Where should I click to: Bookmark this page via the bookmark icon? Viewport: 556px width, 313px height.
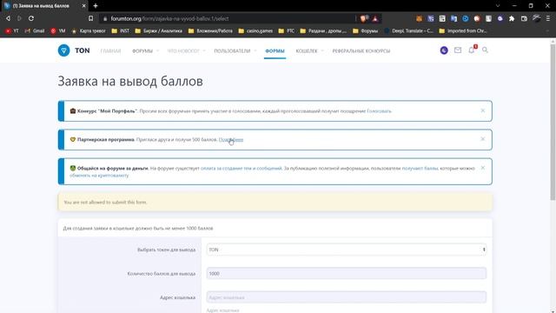[x=90, y=18]
